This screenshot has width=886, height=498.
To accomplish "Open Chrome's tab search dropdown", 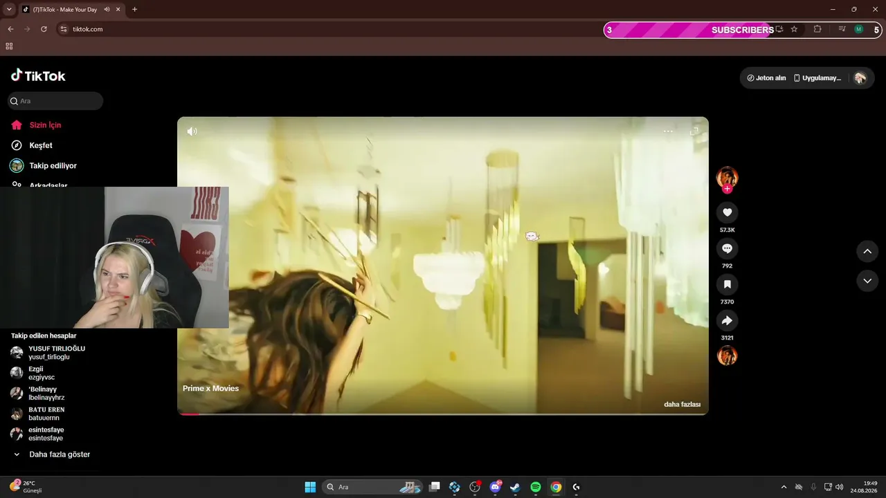I will [9, 10].
